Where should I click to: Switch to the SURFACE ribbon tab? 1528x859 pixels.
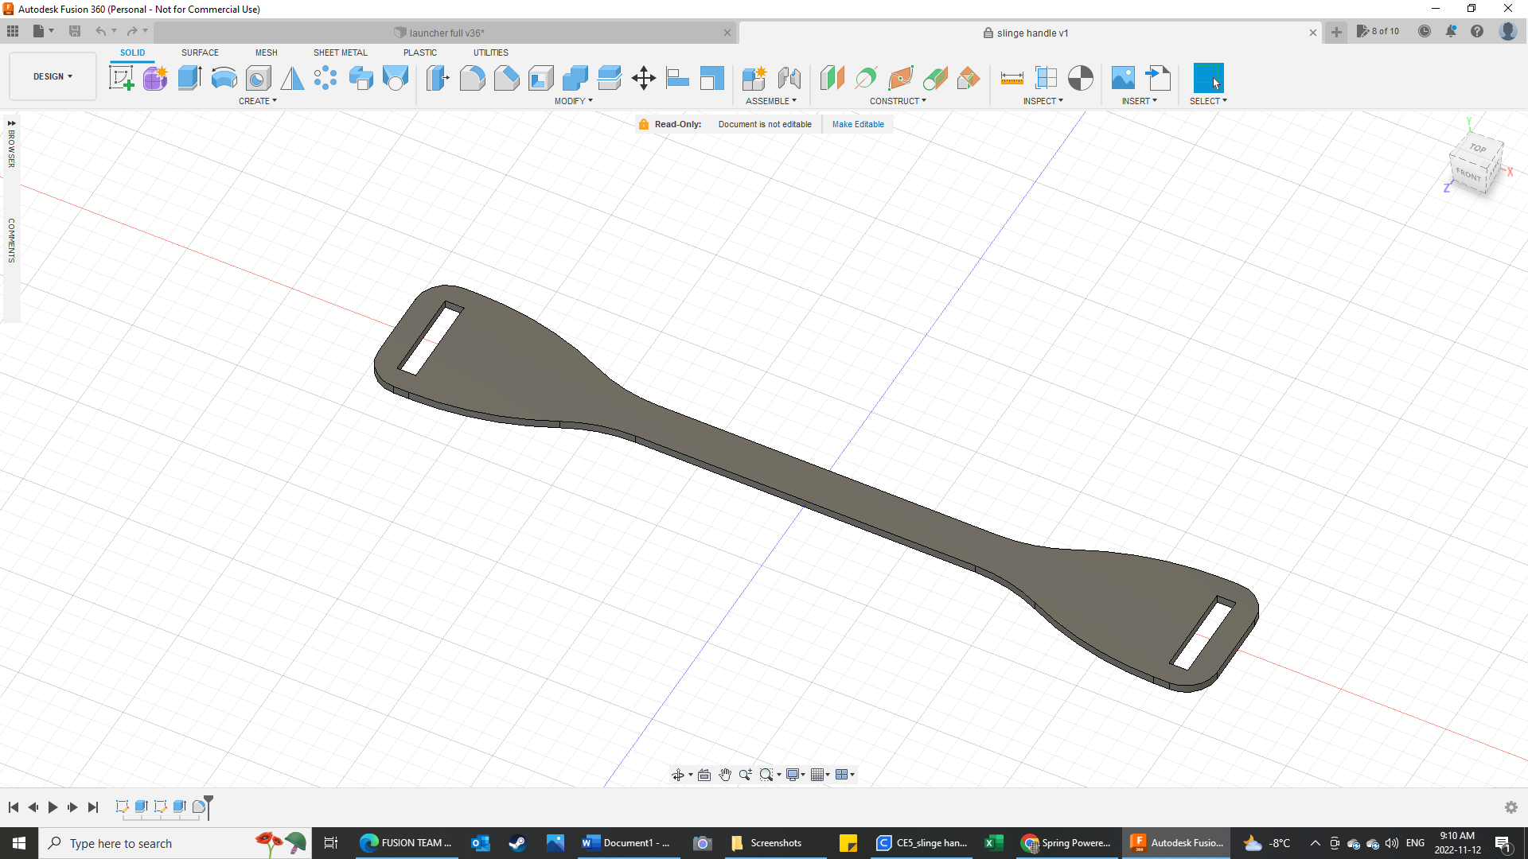pyautogui.click(x=199, y=52)
